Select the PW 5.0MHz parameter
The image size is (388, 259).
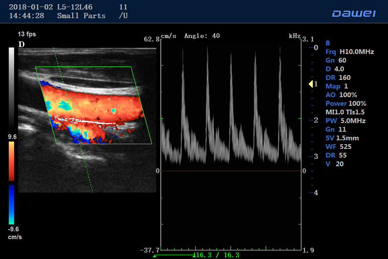(345, 121)
